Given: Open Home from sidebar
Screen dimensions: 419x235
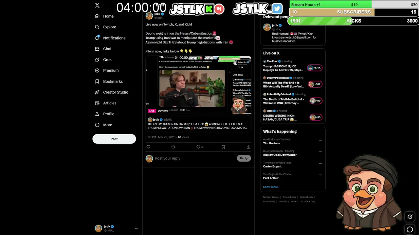Looking at the screenshot, I should click(104, 16).
